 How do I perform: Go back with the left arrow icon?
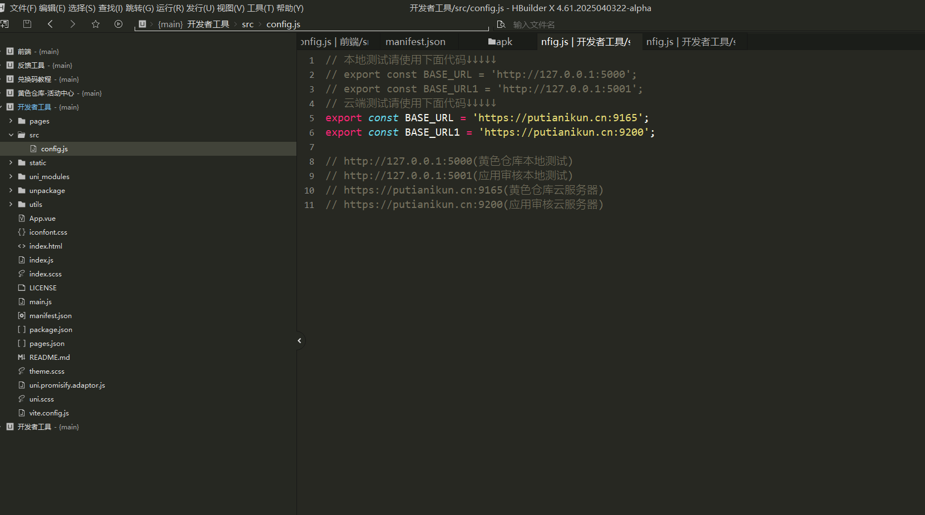(x=51, y=24)
